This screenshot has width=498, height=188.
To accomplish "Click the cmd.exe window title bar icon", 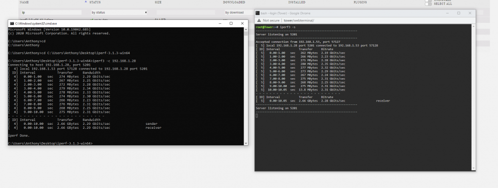I will (12, 23).
